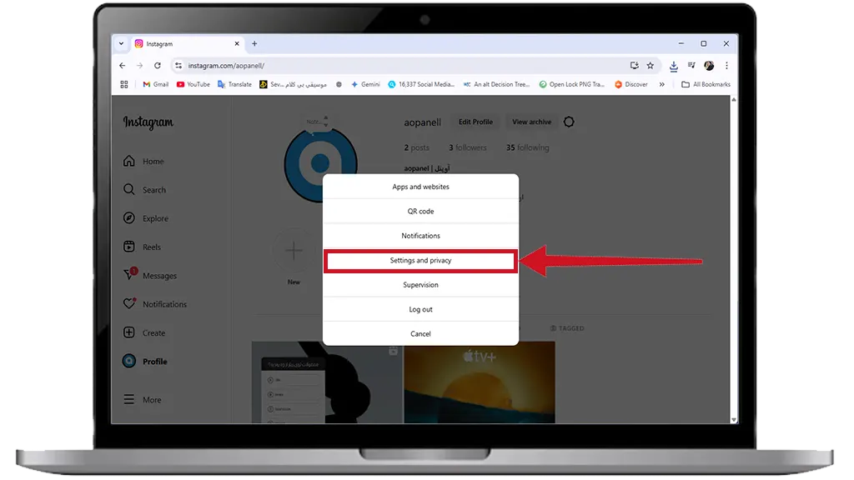
Task: Click the profile picture avatar
Action: click(x=320, y=163)
